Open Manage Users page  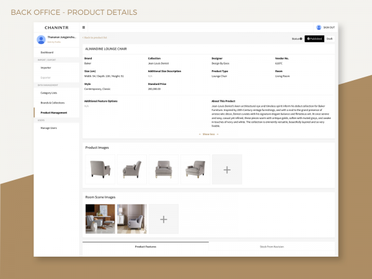[49, 128]
